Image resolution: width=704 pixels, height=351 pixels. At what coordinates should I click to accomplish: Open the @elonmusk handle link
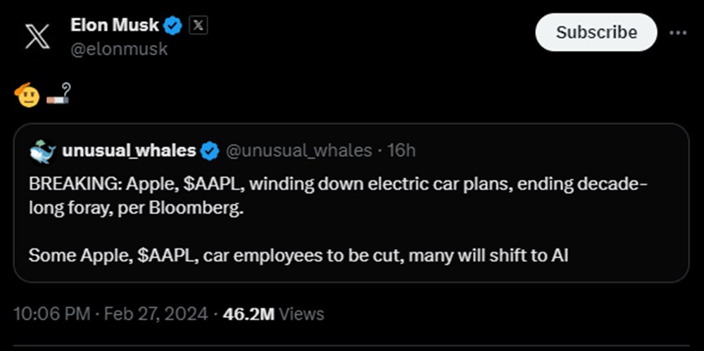point(119,49)
